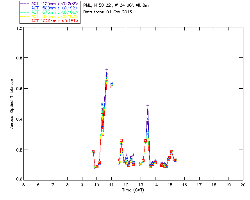Click the 0.8 y-axis tick label
This screenshot has height=200, width=250.
pos(19,58)
